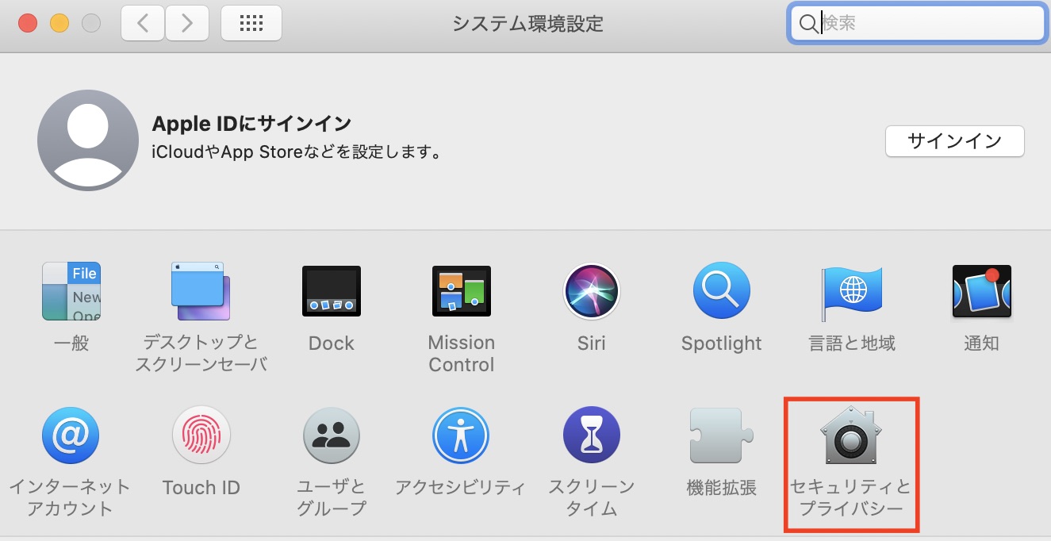Open 機能拡張 (Extensions) puzzle icon
The width and height of the screenshot is (1051, 541).
click(721, 436)
